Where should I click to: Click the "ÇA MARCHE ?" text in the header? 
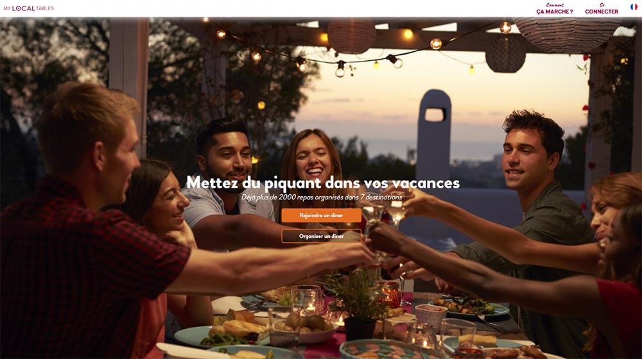[x=555, y=12]
